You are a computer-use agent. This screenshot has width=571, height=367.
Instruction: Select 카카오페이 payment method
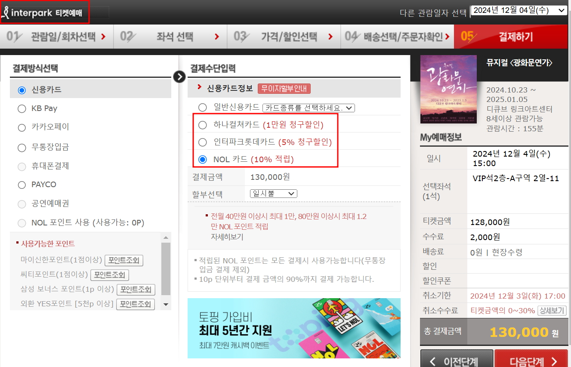pyautogui.click(x=22, y=127)
